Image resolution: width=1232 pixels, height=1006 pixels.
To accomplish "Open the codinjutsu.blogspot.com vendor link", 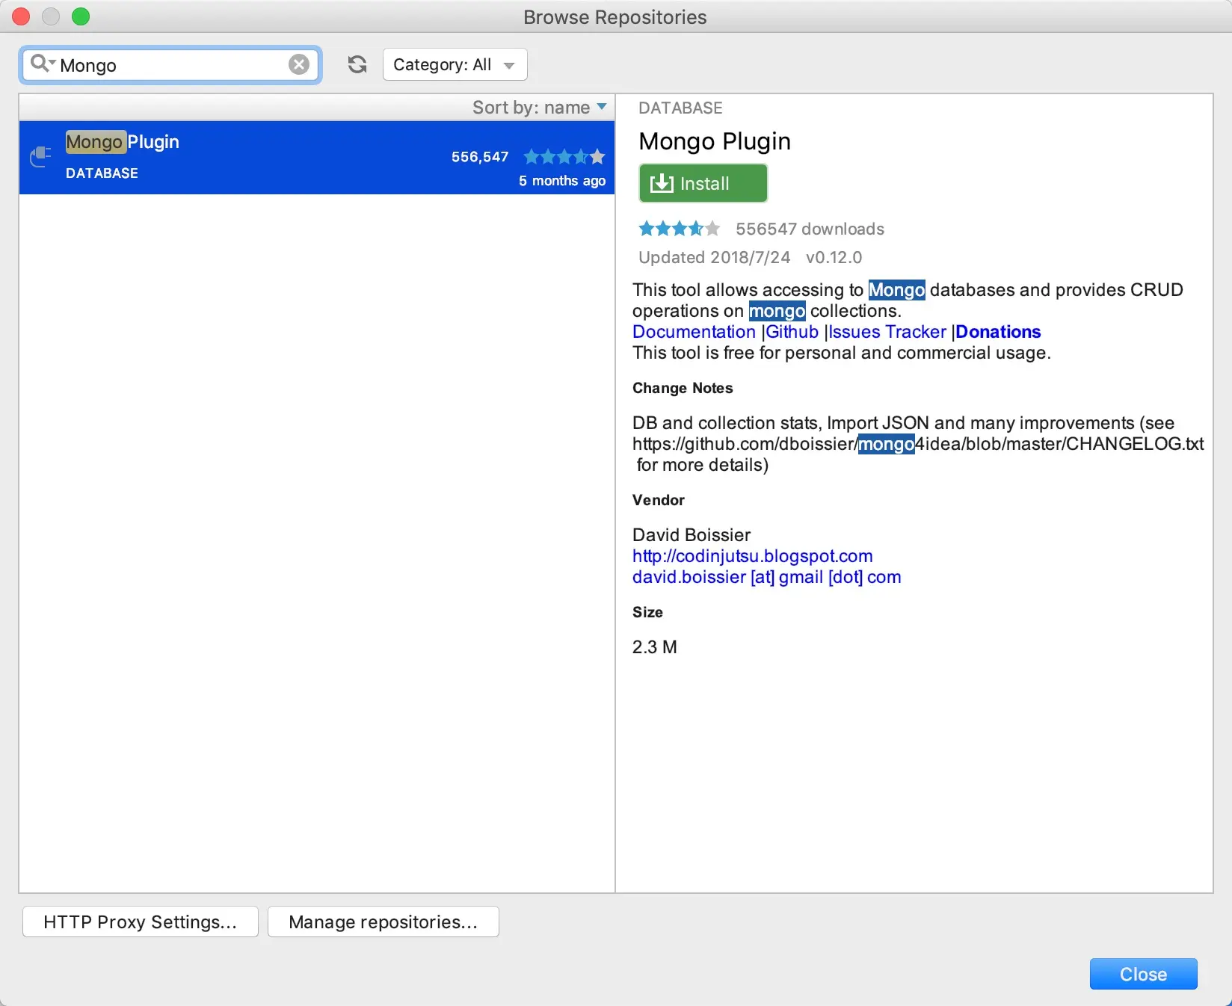I will tap(753, 556).
